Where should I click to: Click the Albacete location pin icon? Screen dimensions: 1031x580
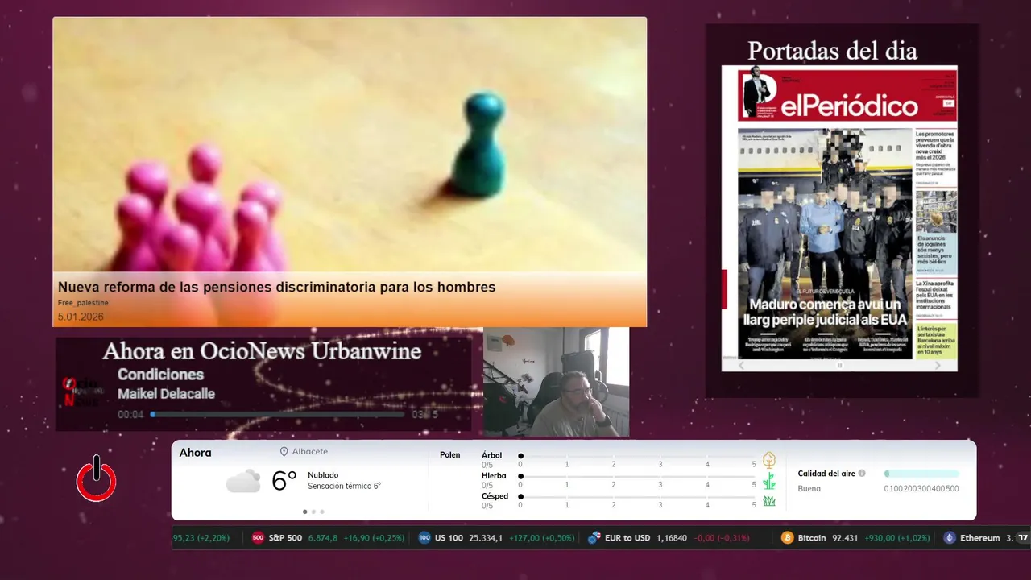point(284,452)
